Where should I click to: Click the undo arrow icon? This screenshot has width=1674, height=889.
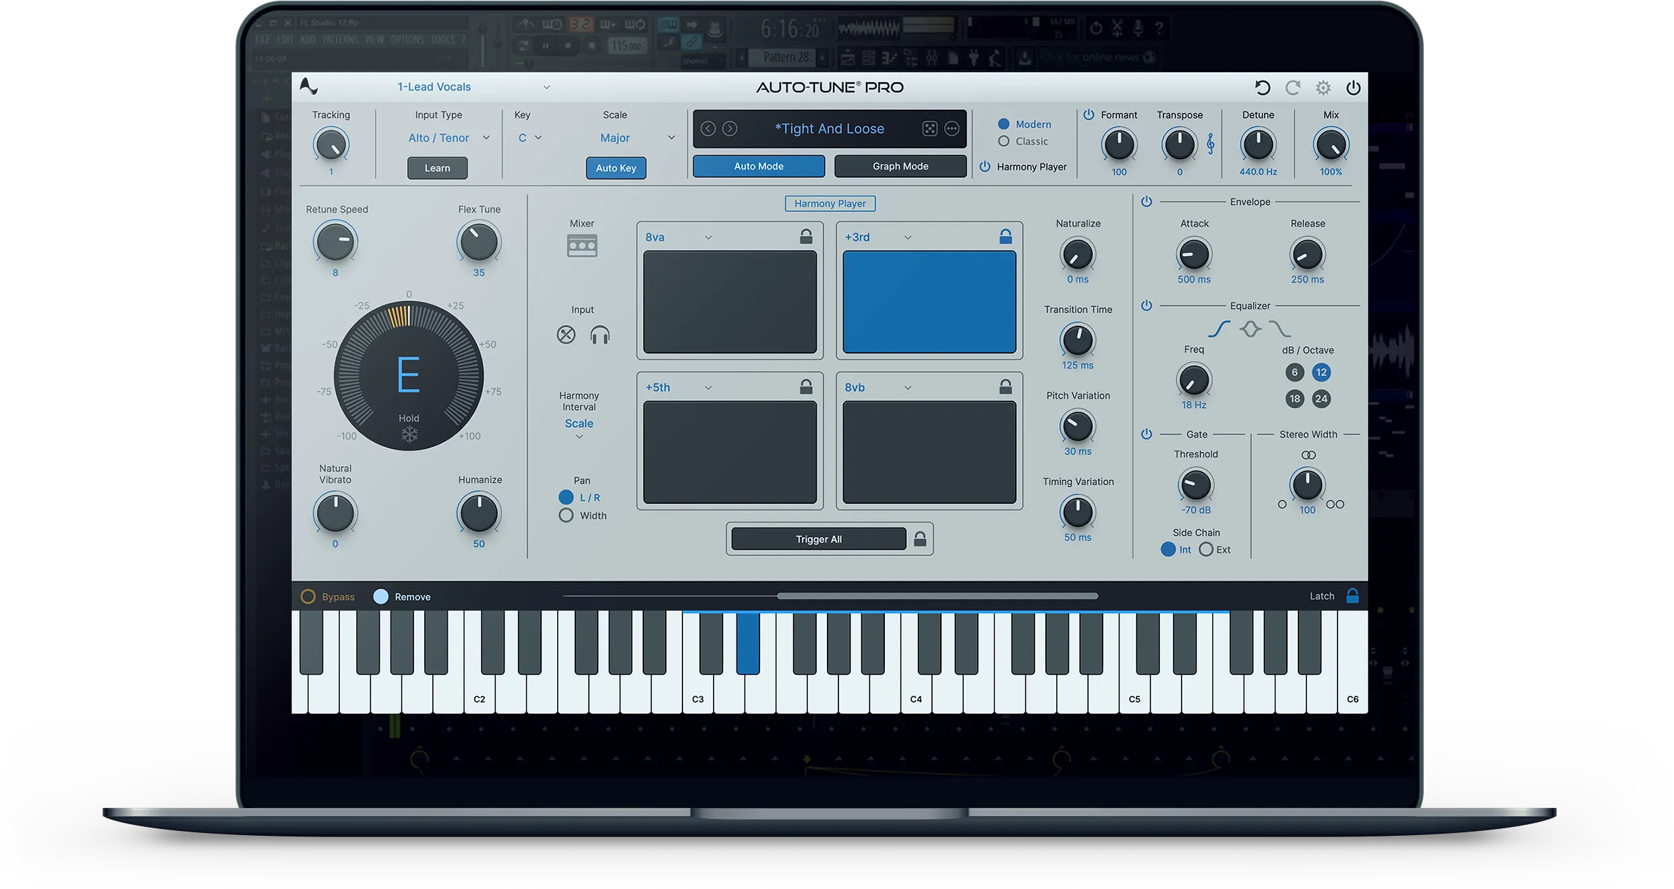pos(1263,88)
